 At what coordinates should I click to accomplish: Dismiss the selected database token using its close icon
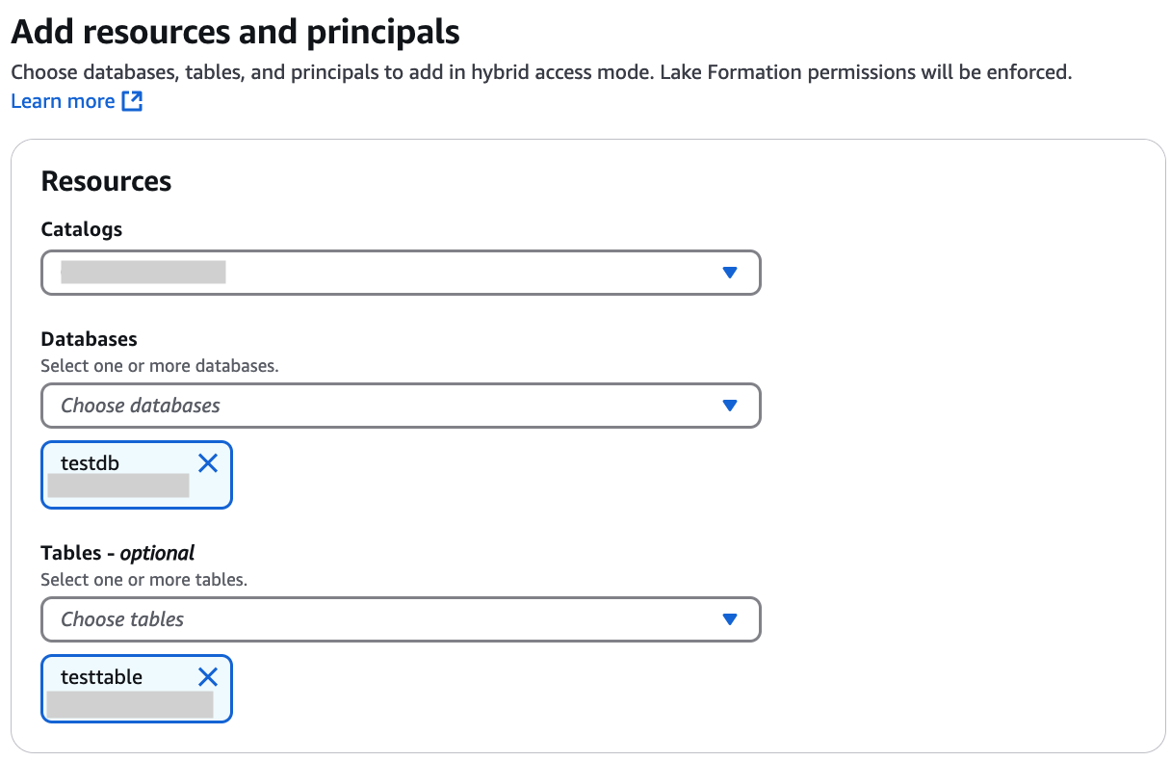[x=208, y=463]
